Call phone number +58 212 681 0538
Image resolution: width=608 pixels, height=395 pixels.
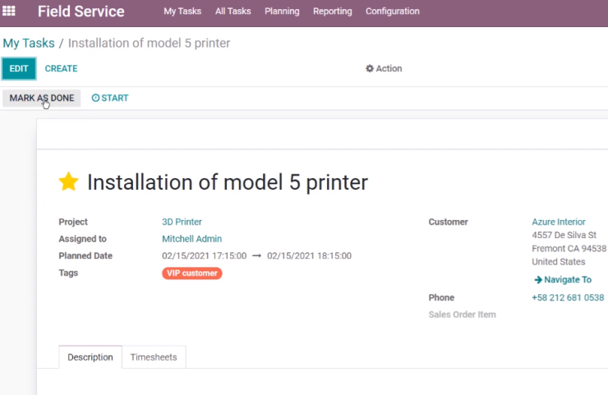coord(568,297)
